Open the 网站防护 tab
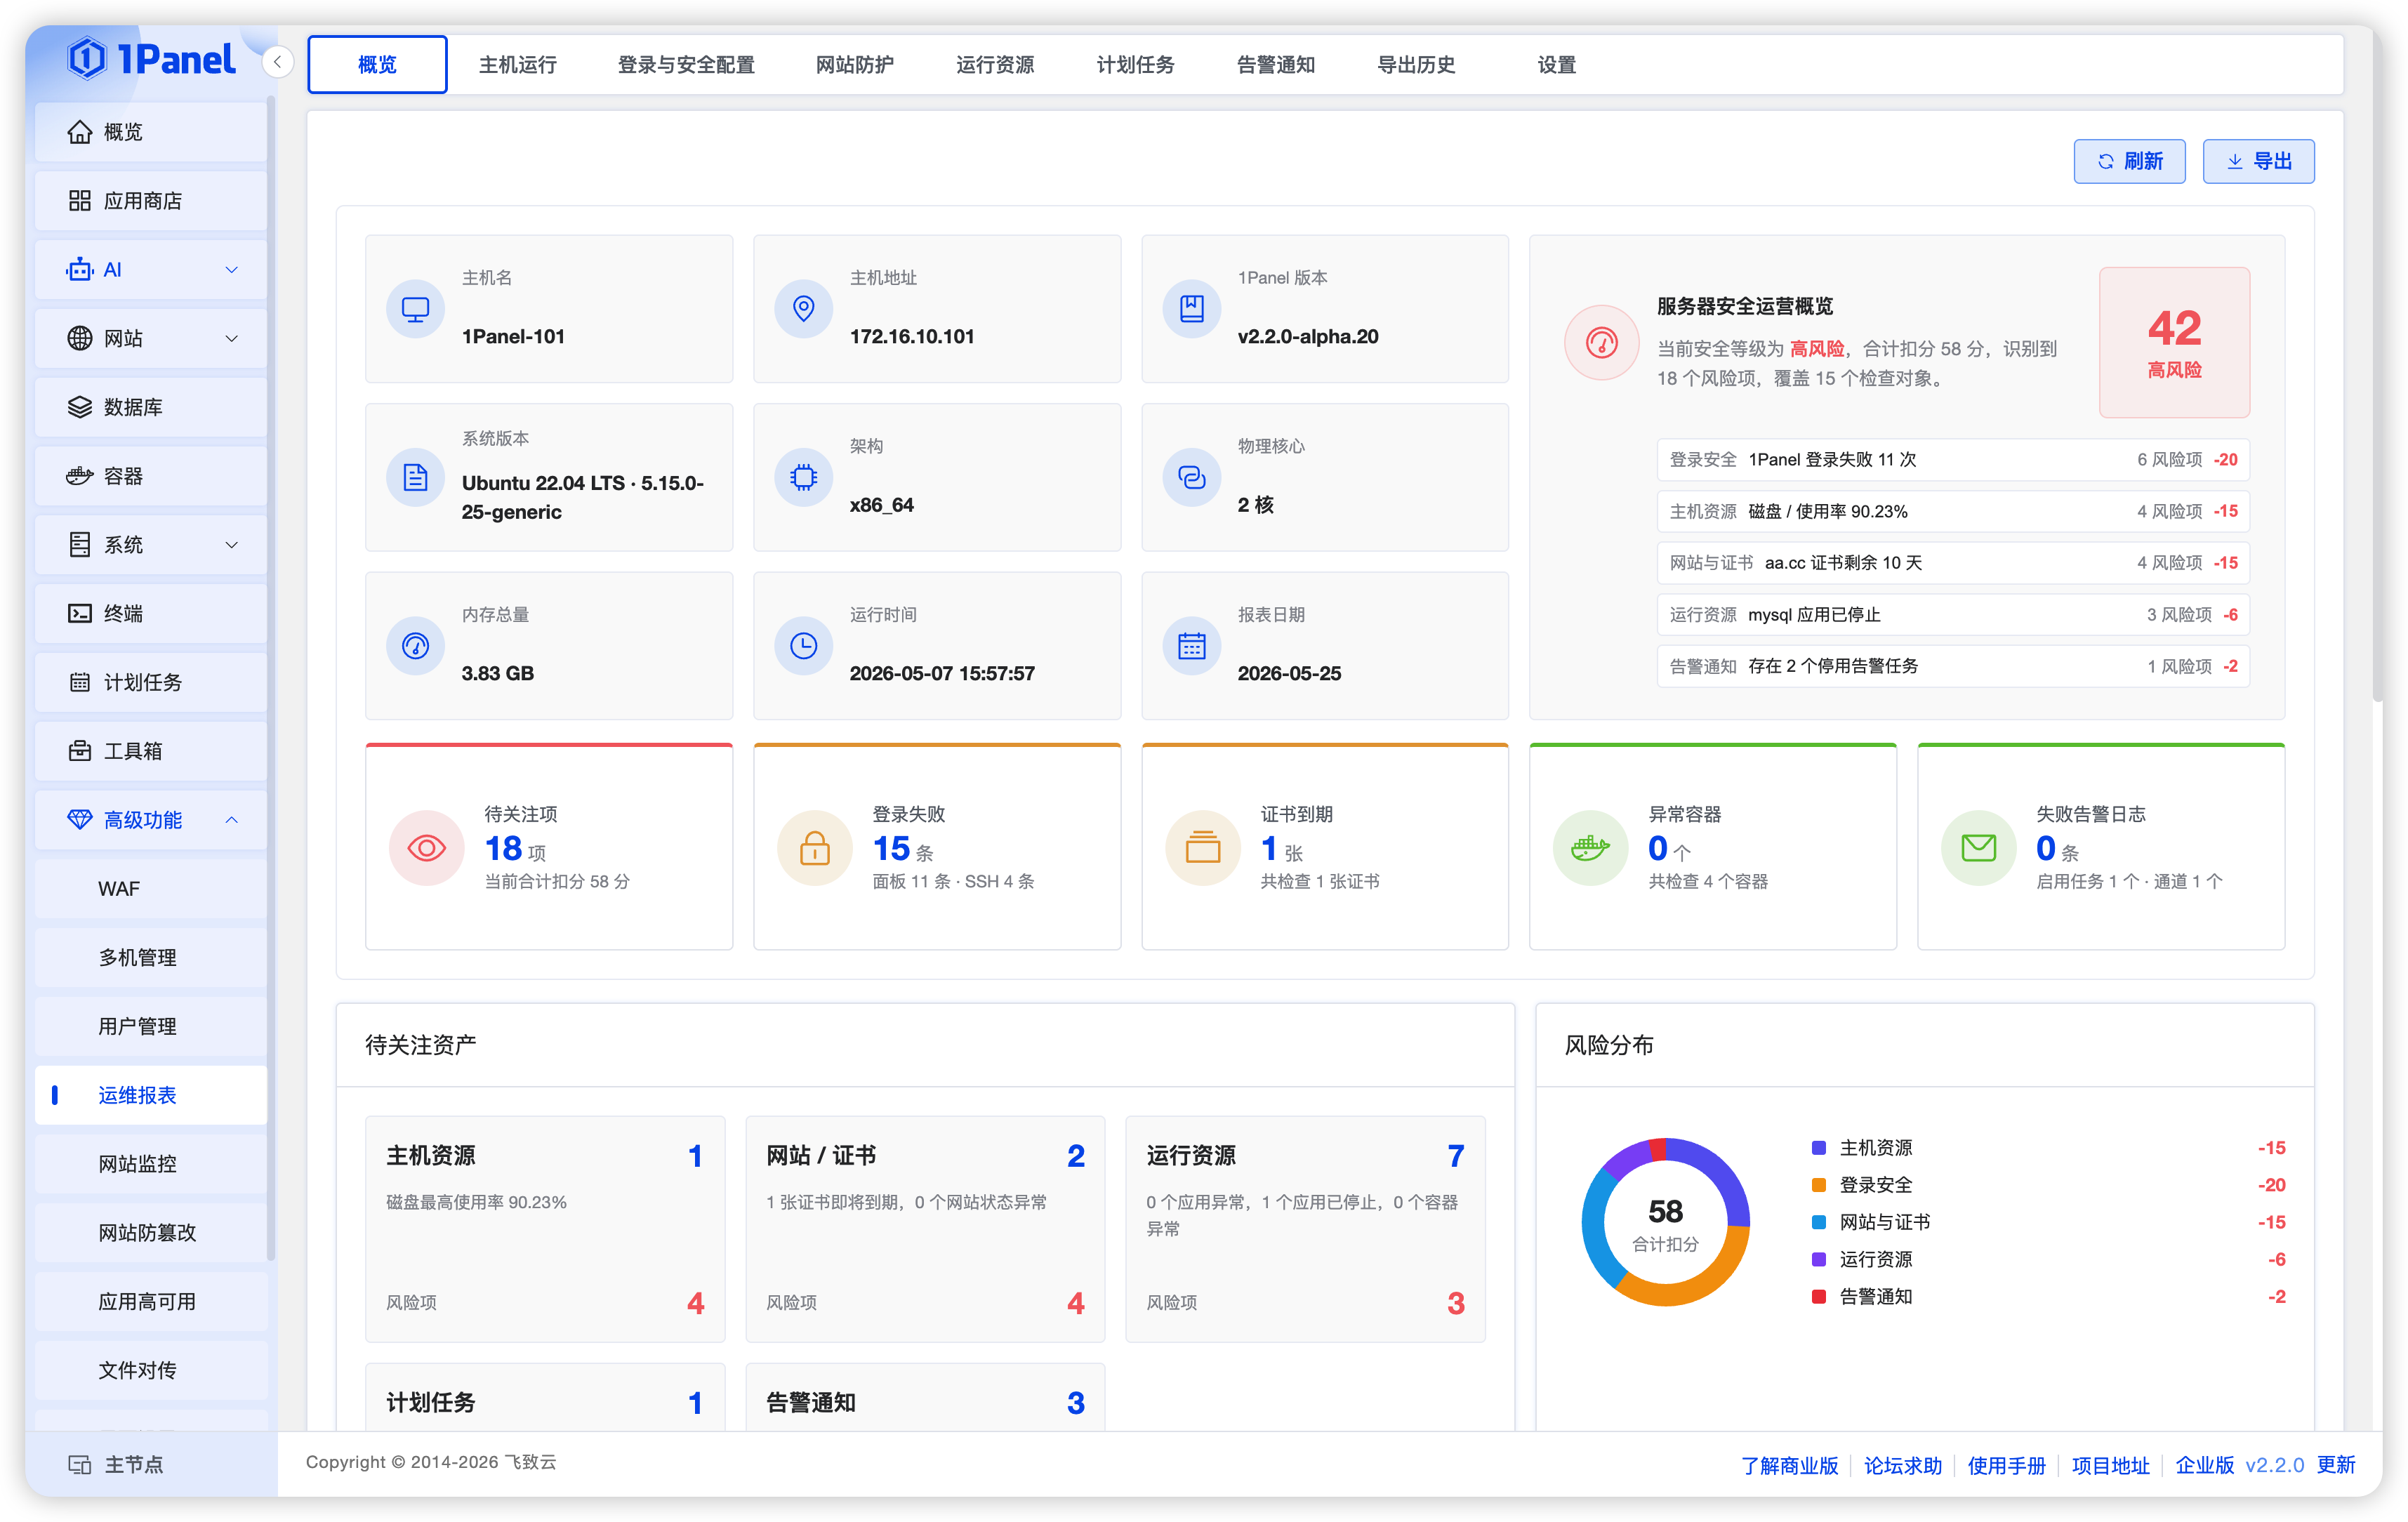 pyautogui.click(x=855, y=65)
